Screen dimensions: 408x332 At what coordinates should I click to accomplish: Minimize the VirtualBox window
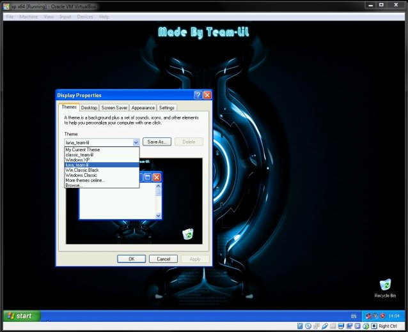pyautogui.click(x=371, y=5)
